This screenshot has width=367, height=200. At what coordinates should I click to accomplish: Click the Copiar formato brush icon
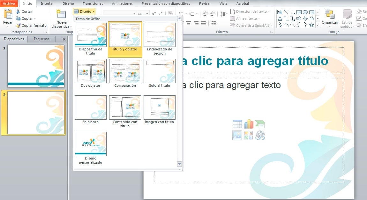18,26
